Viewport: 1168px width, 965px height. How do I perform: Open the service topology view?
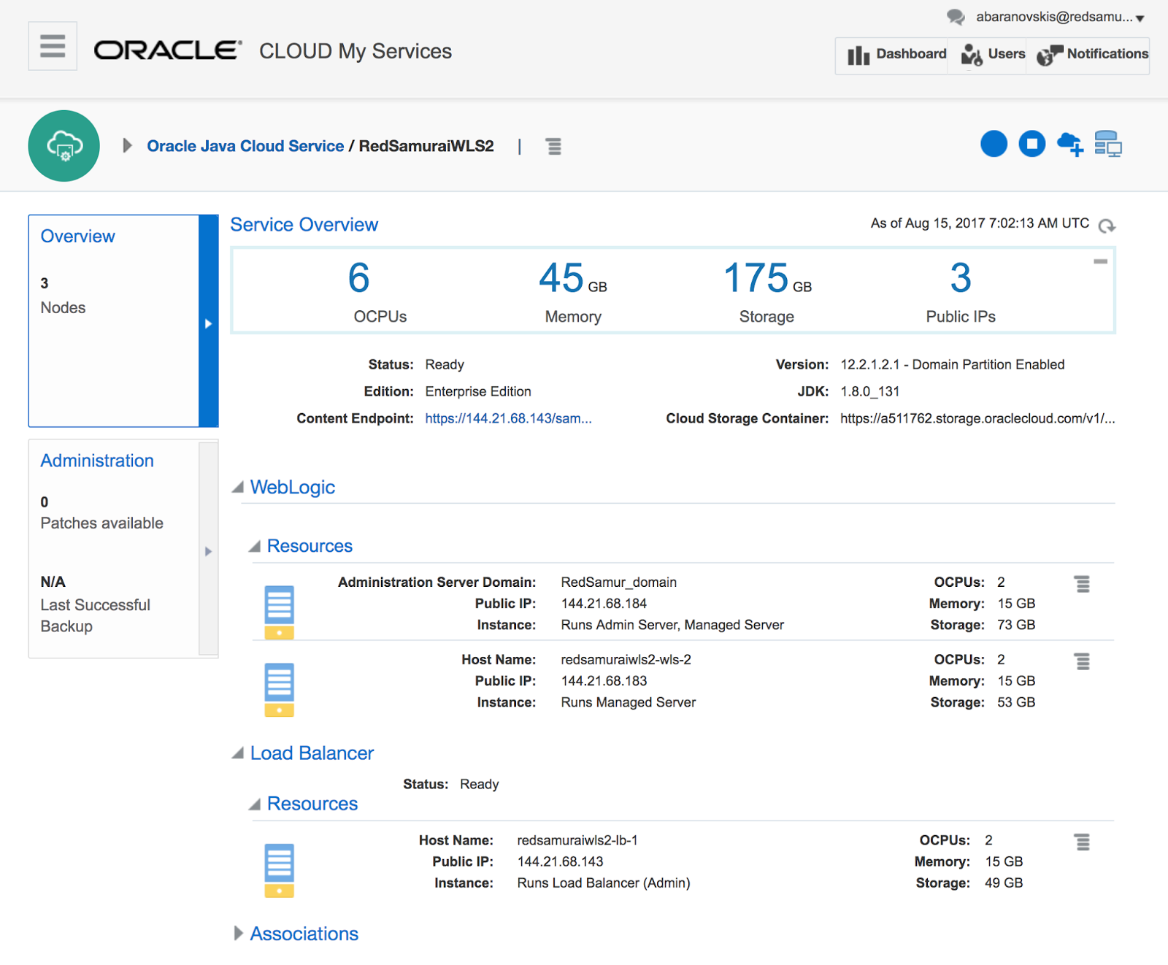(x=1108, y=145)
